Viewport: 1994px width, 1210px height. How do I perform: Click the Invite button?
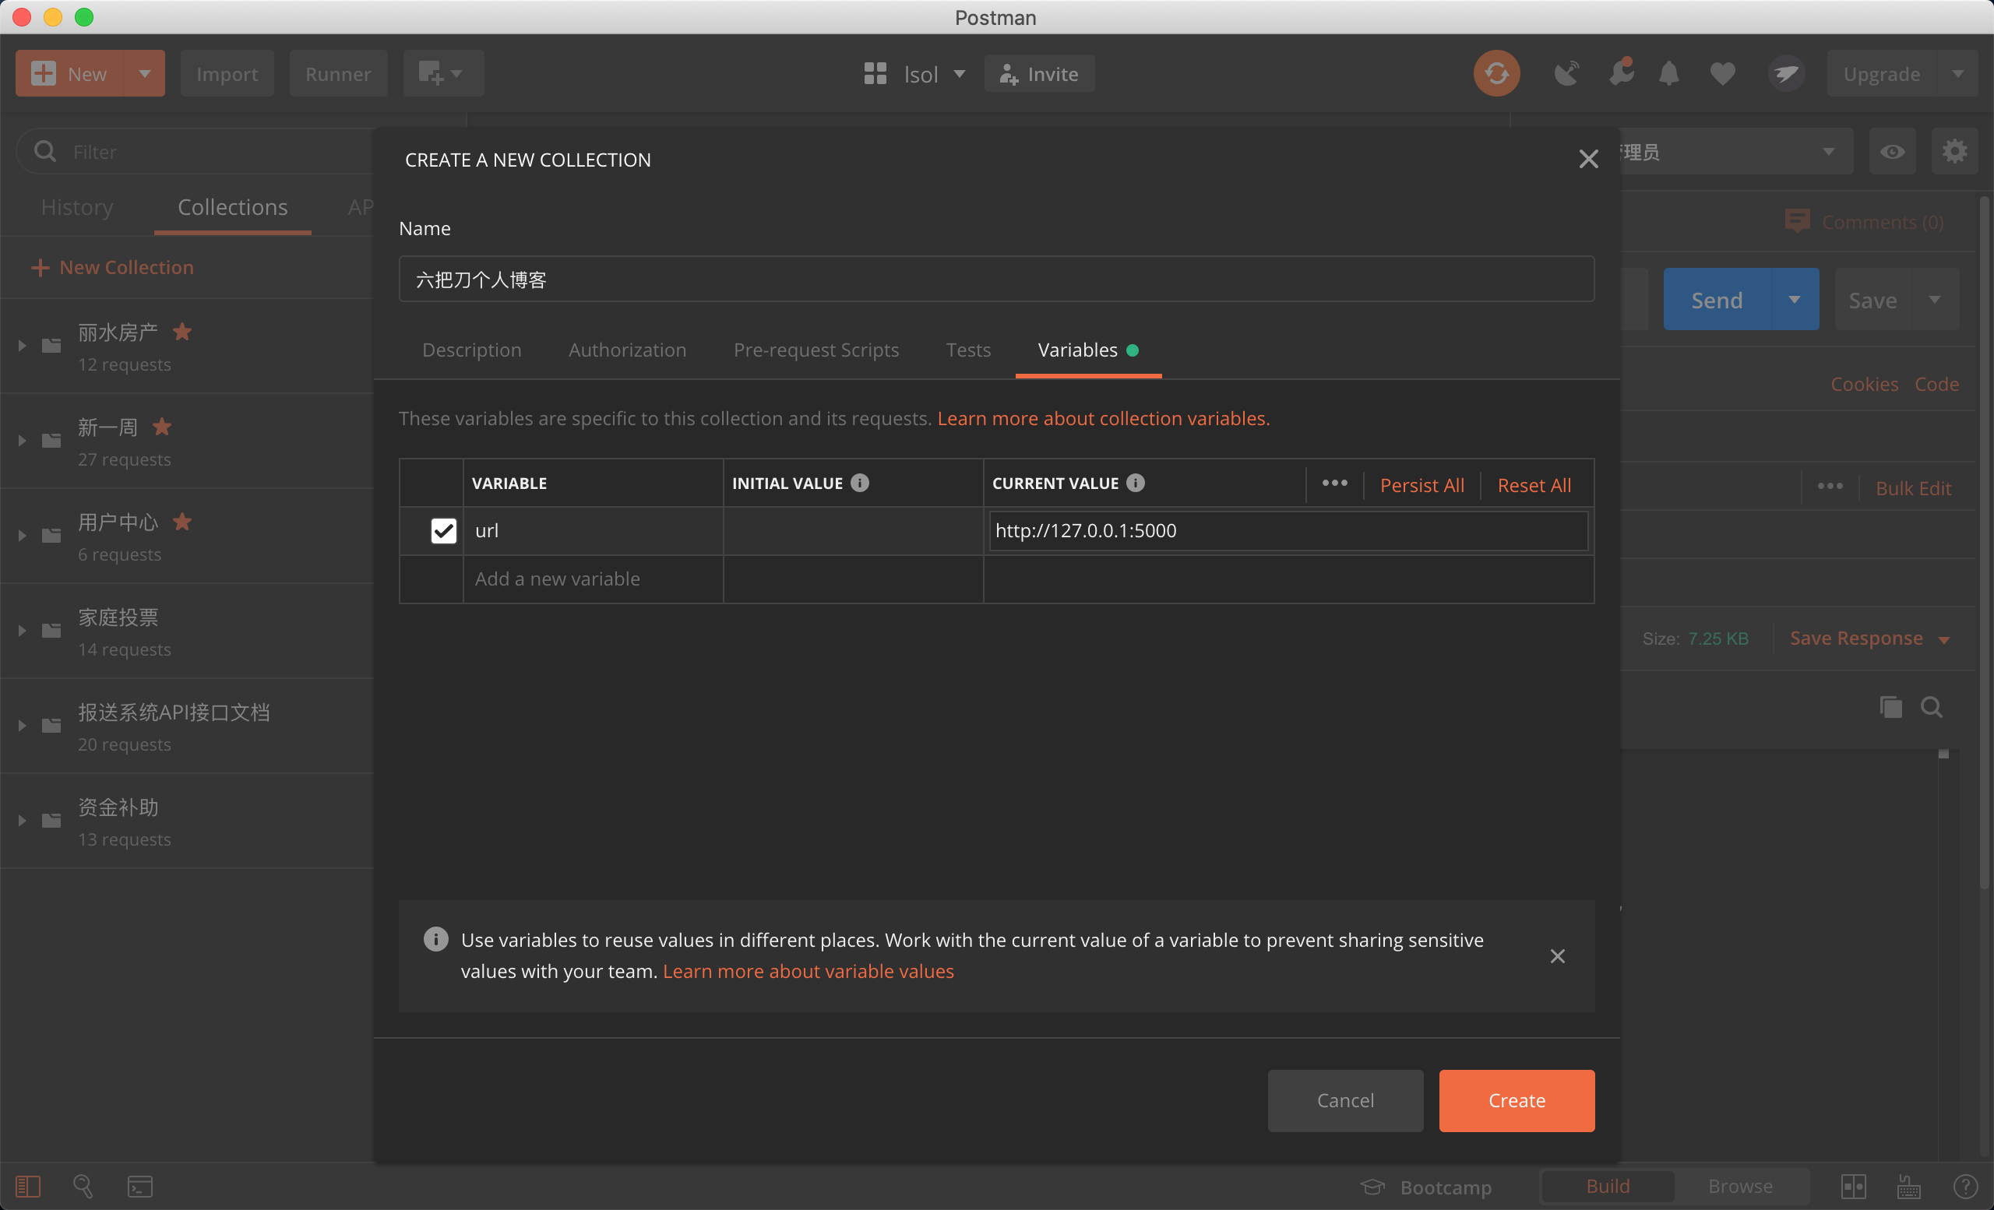coord(1039,74)
